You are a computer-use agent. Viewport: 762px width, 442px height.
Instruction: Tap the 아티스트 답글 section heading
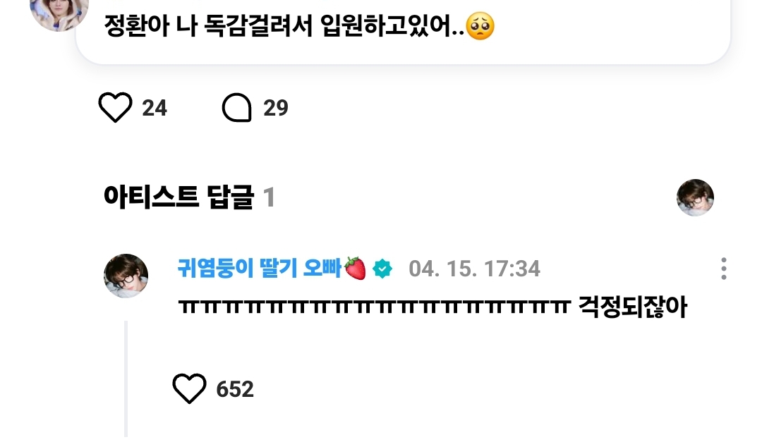(179, 197)
